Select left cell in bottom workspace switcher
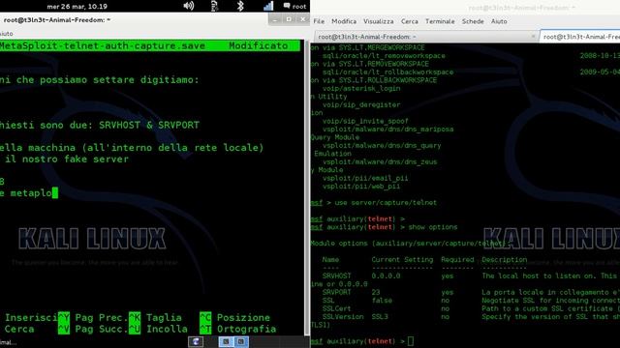Image resolution: width=620 pixels, height=348 pixels. click(x=226, y=341)
